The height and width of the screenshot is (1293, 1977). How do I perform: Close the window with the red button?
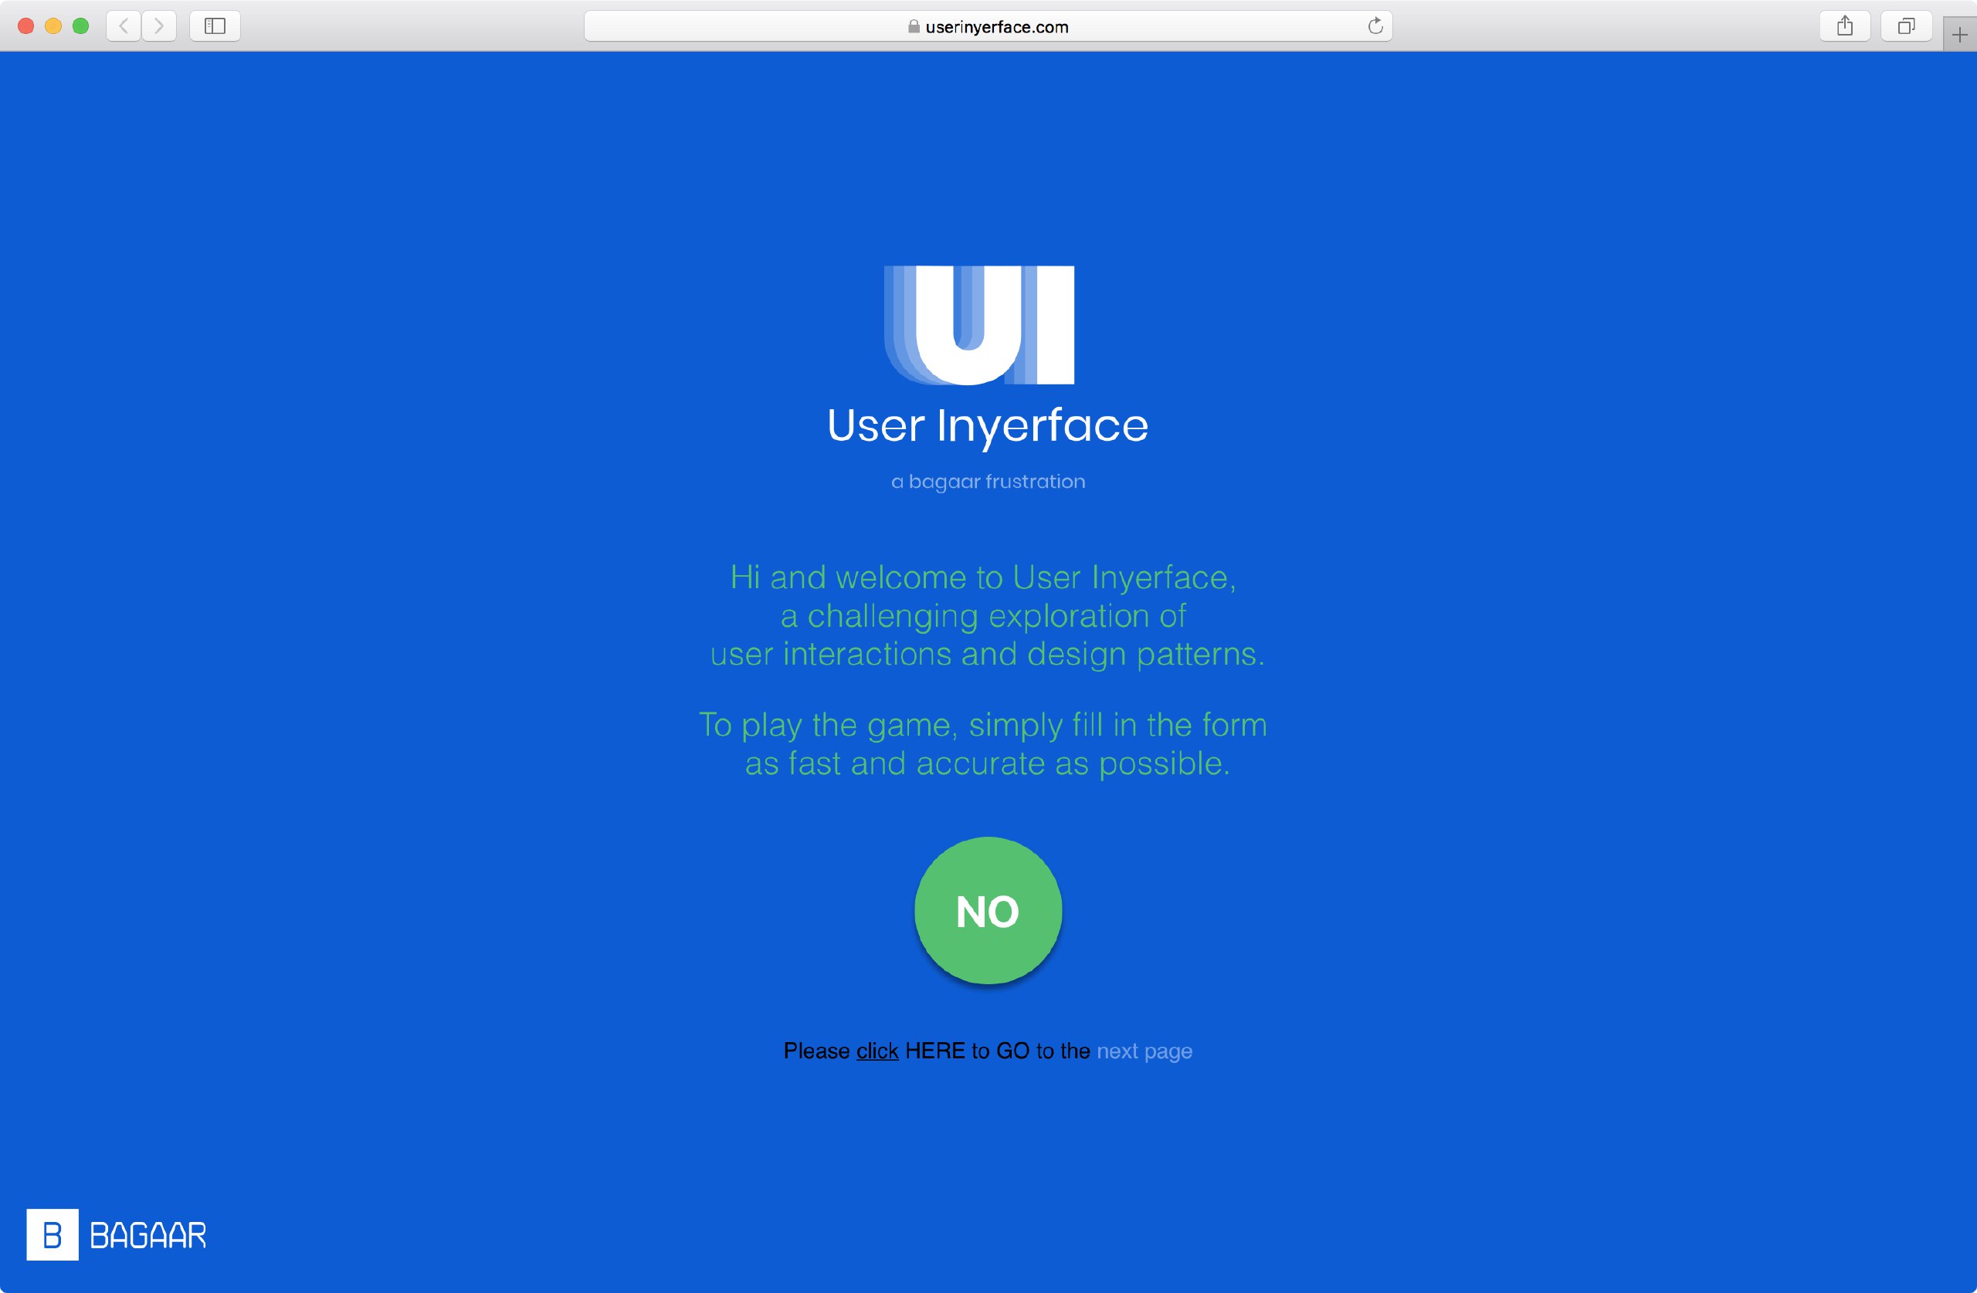click(x=25, y=25)
